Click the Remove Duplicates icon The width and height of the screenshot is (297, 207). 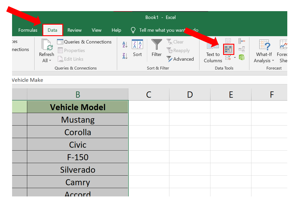point(228,50)
